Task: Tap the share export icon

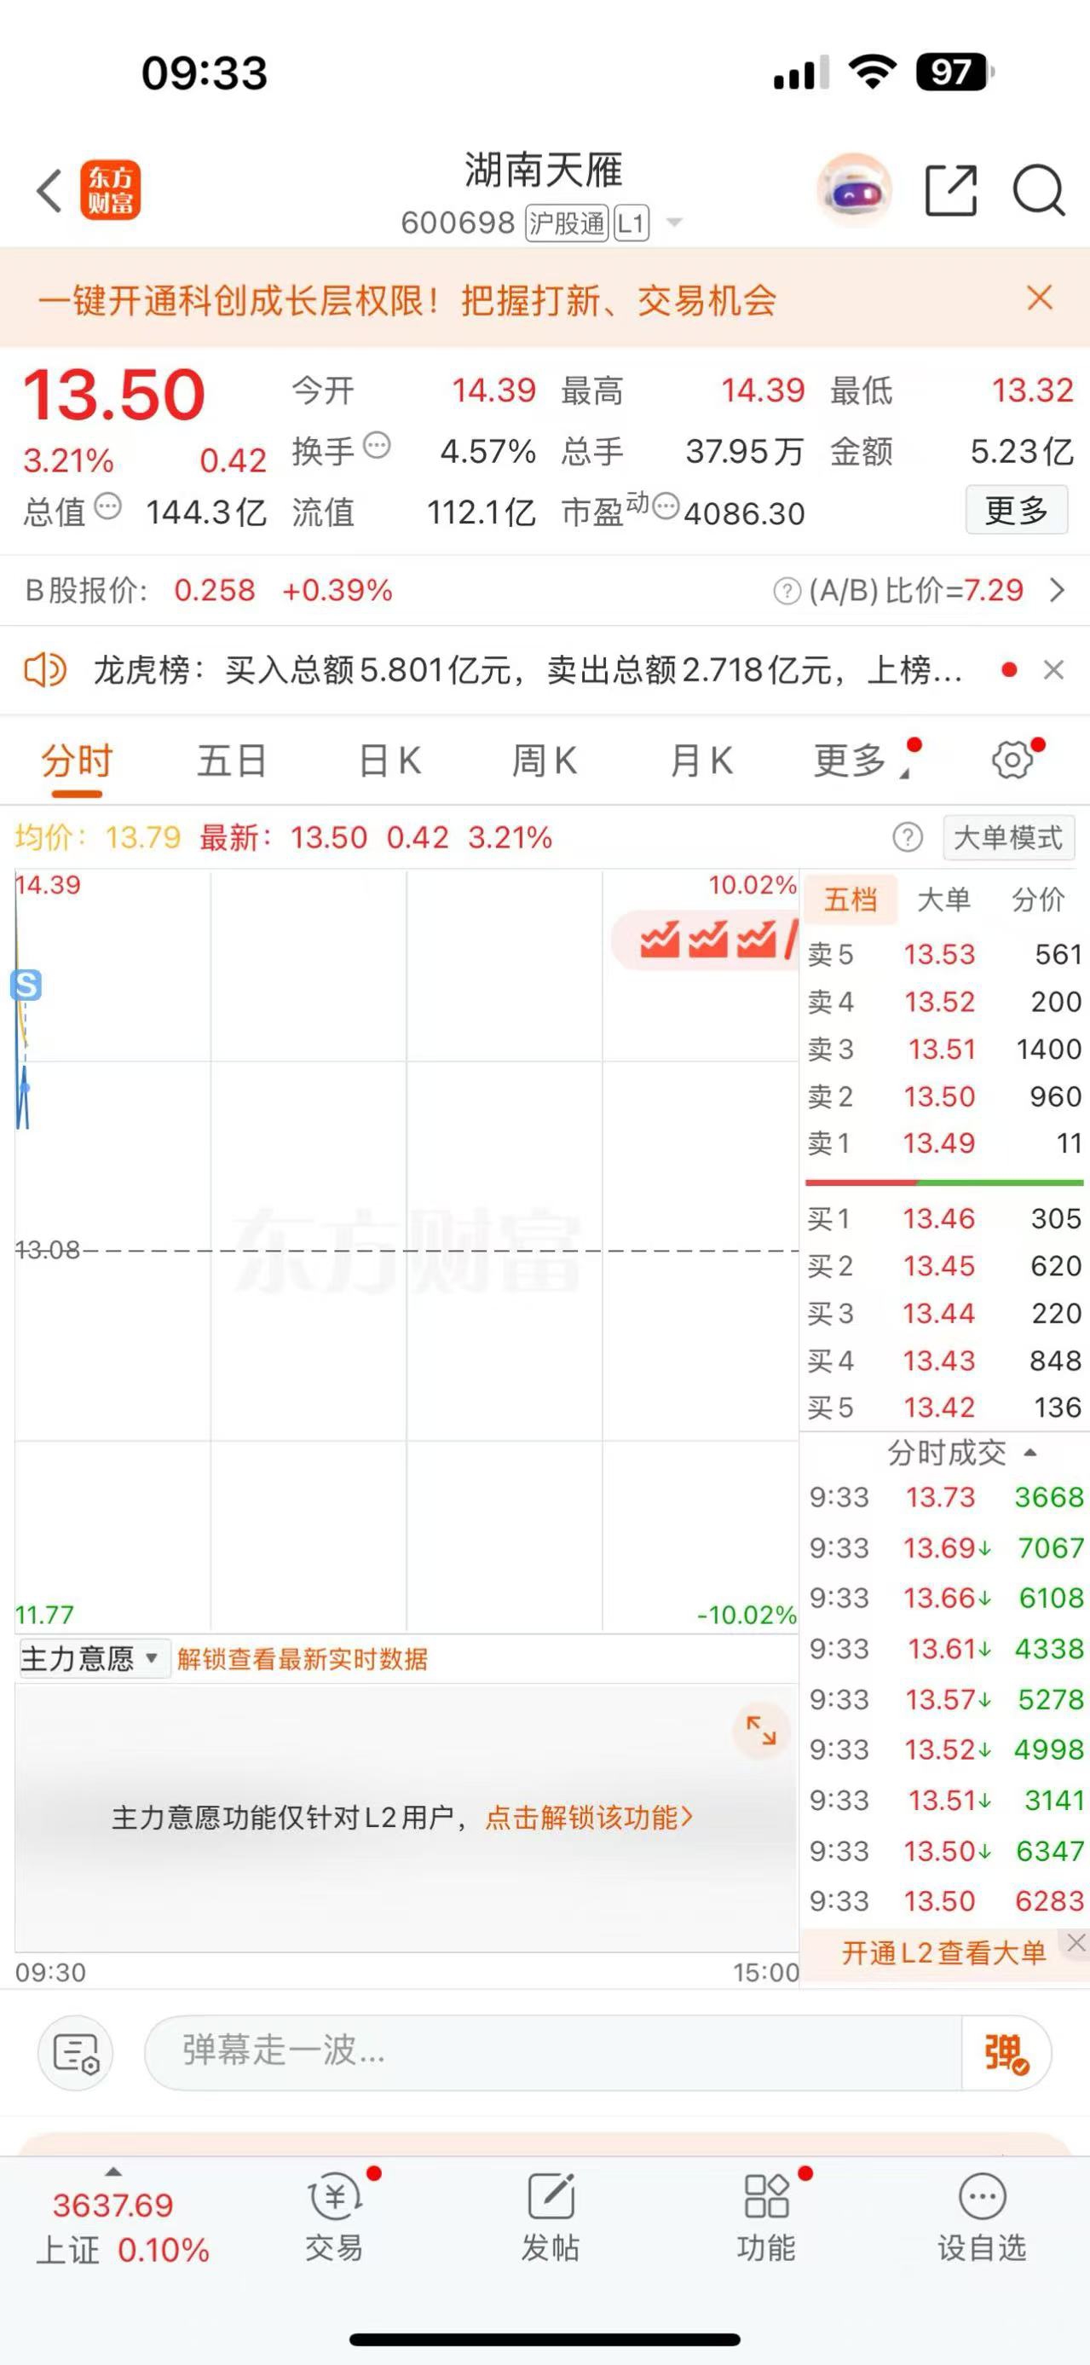Action: click(951, 191)
